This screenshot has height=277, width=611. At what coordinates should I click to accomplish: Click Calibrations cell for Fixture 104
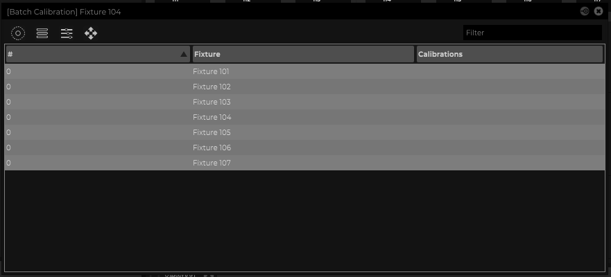point(509,117)
